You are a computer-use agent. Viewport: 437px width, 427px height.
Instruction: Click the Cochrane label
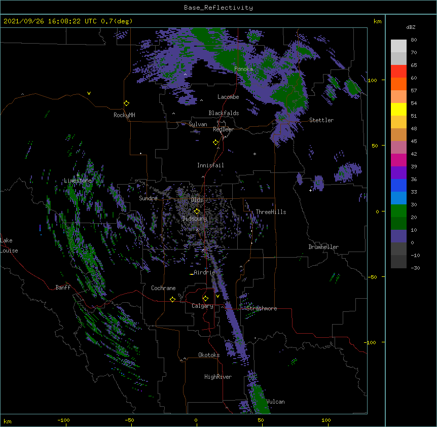tap(163, 288)
